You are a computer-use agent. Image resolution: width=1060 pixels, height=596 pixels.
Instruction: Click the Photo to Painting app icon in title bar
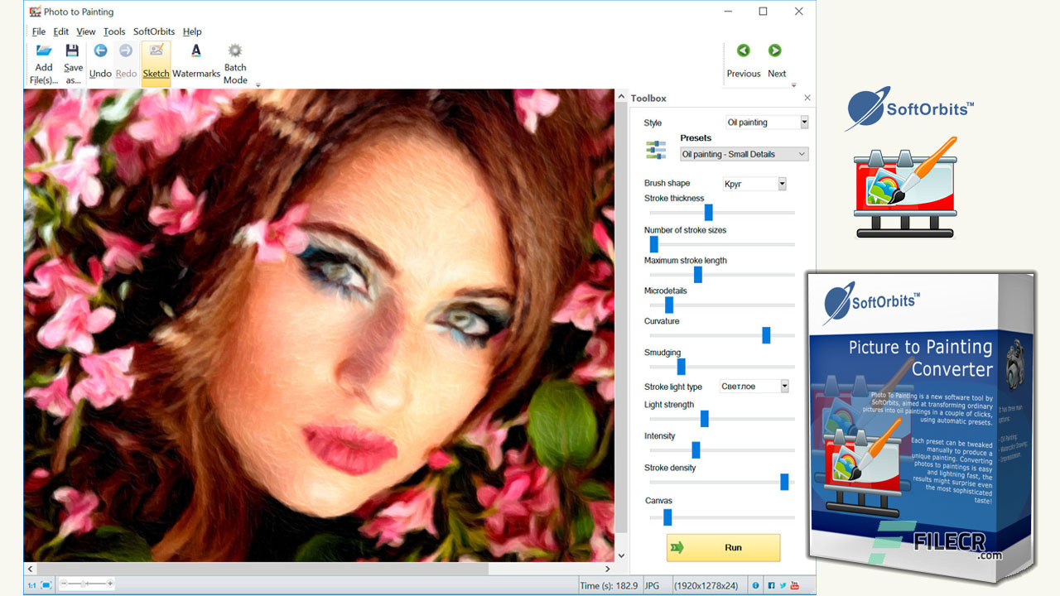(x=35, y=12)
